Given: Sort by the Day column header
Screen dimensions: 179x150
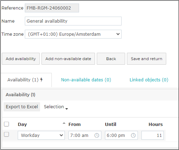Looking at the screenshot, I should click(22, 125).
